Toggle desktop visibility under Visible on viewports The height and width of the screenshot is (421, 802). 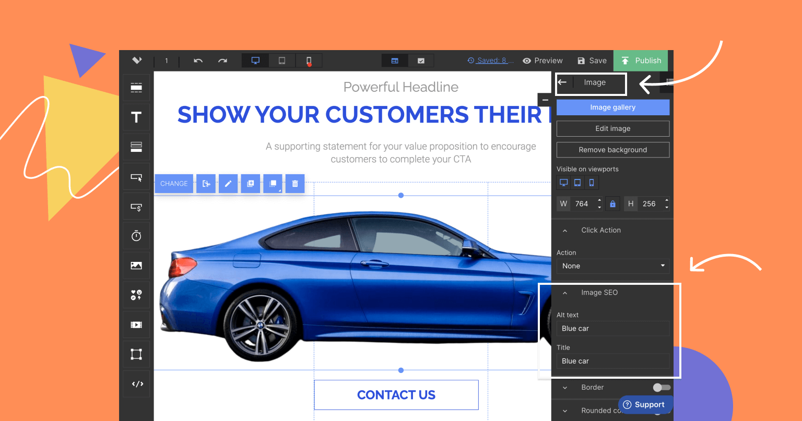563,183
